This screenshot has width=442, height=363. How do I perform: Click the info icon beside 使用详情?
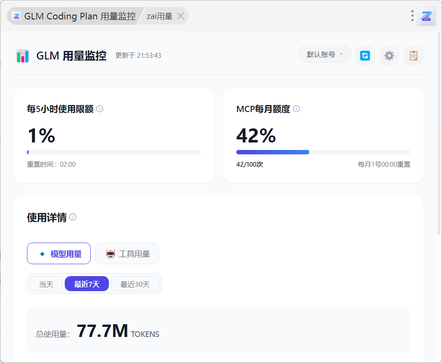(73, 217)
